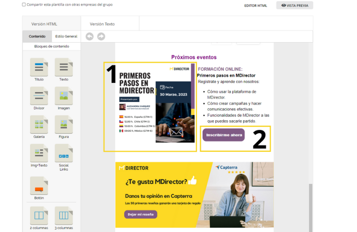Screen dimensions: 357x232
Task: Switch to the Versión Texto tab
Action: (x=110, y=24)
